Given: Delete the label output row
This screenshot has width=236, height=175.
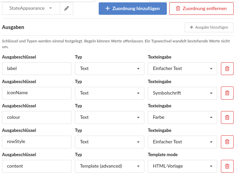Looking at the screenshot, I should coord(227,69).
